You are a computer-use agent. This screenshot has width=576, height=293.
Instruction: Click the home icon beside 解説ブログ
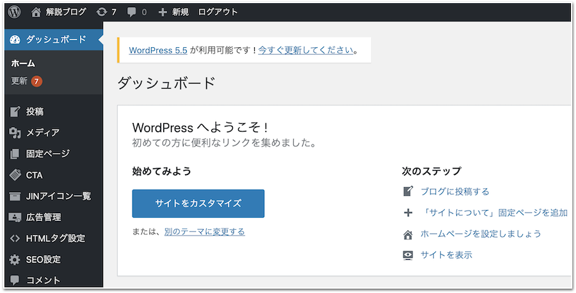[36, 11]
